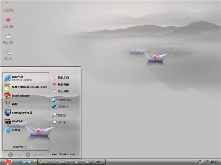The width and height of the screenshot is (221, 165).
Task: Select the 我的电脑 pink heart desktop icon
Action: 8,22
